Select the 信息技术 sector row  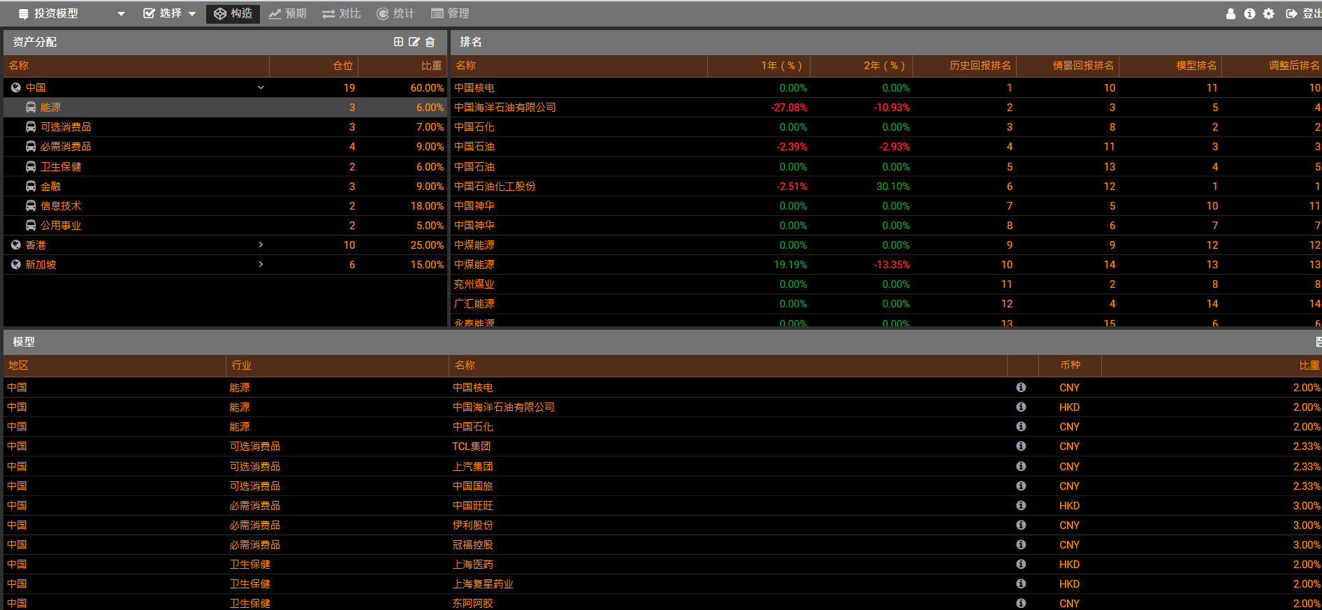coord(225,205)
